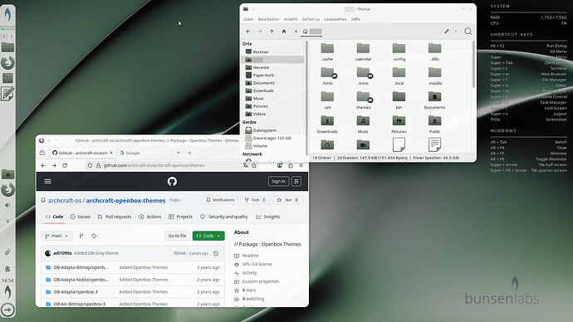The width and height of the screenshot is (573, 322).
Task: Open the Notifications button on repository
Action: point(220,200)
